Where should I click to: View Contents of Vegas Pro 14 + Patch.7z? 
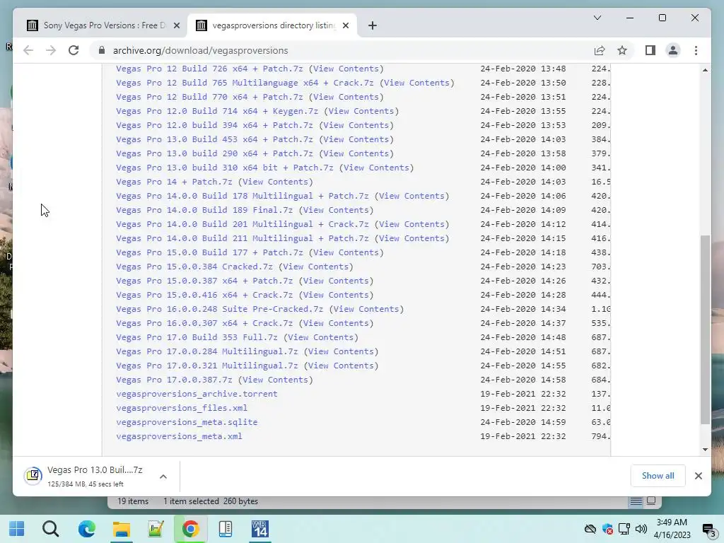[x=275, y=182]
